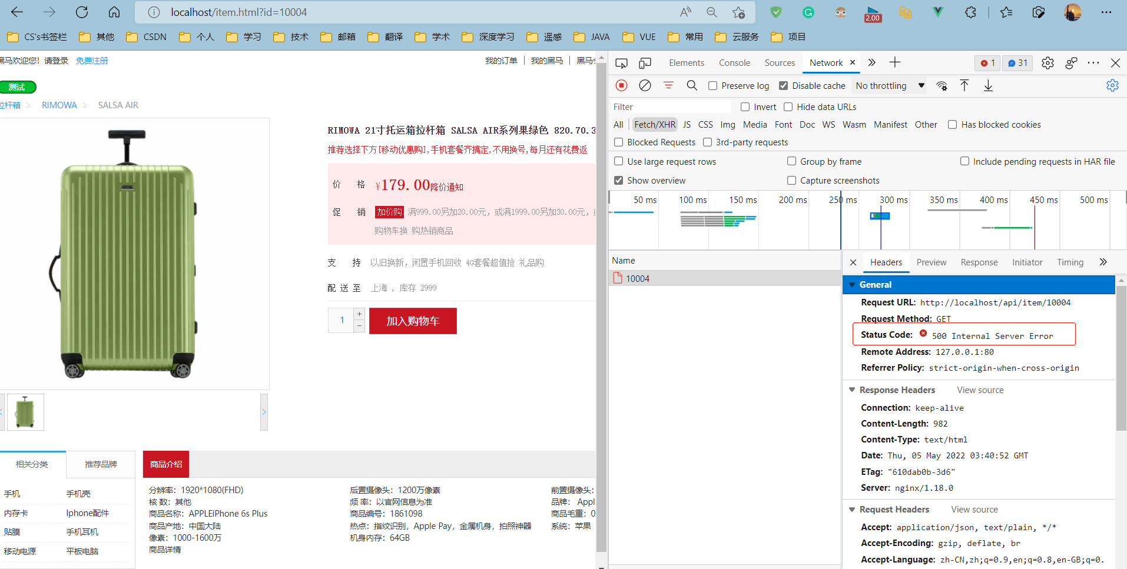
Task: Customize and control DevTools ellipsis menu
Action: tap(1093, 63)
